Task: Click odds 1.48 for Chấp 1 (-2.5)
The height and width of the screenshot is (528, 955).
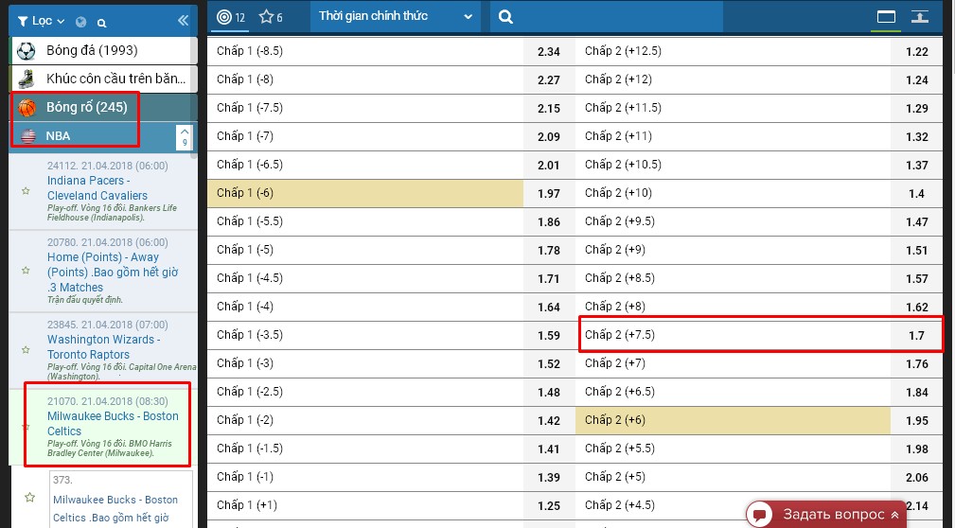Action: (x=549, y=392)
